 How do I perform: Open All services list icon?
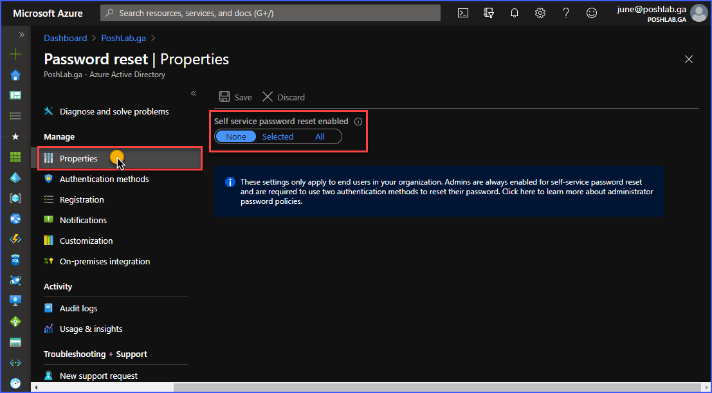pyautogui.click(x=15, y=116)
